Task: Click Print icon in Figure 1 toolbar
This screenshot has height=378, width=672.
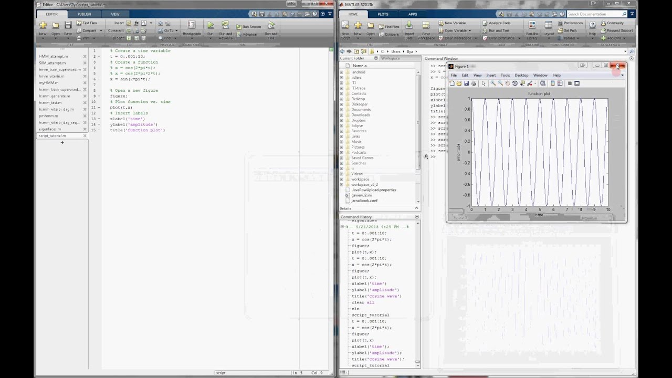Action: pos(474,83)
